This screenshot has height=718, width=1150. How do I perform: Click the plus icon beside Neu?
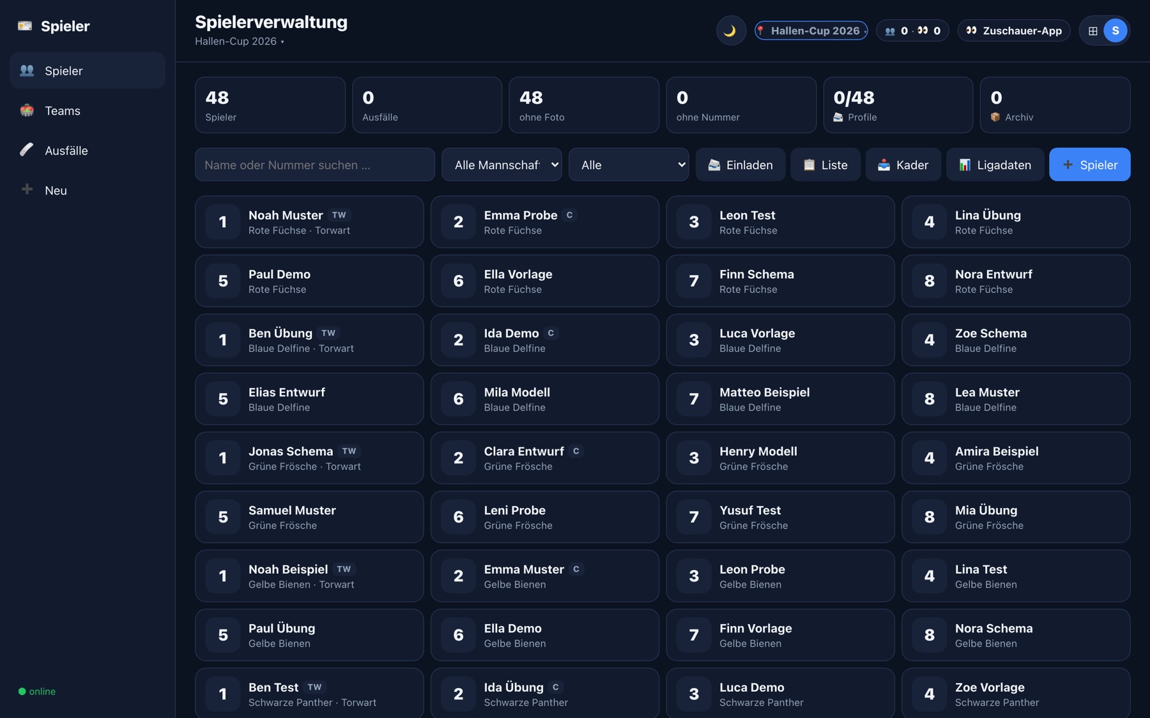[27, 190]
